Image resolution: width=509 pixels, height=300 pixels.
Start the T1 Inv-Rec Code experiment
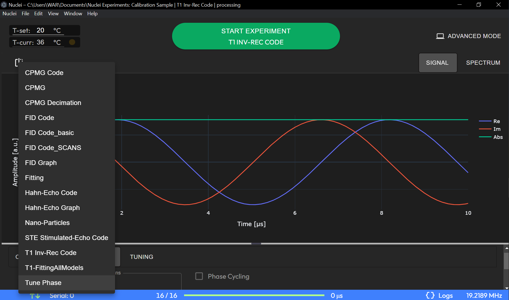click(256, 36)
